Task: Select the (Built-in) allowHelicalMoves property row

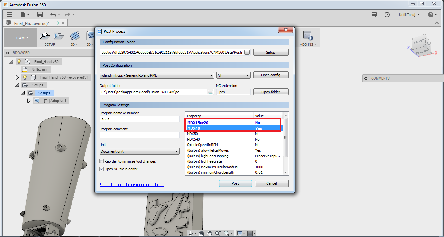Action: pyautogui.click(x=234, y=150)
